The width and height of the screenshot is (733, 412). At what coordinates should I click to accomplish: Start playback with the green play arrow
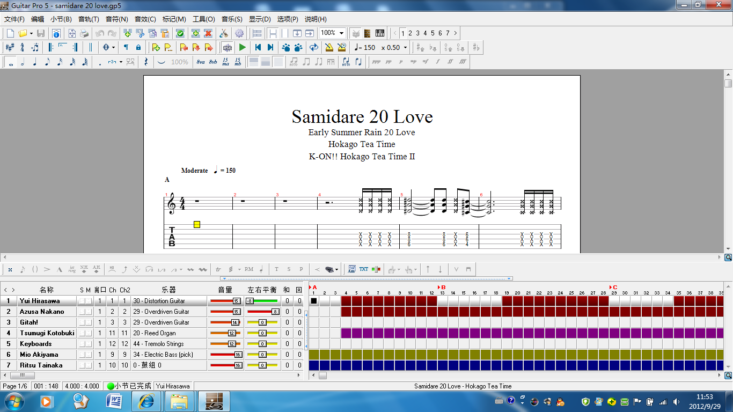pos(243,47)
